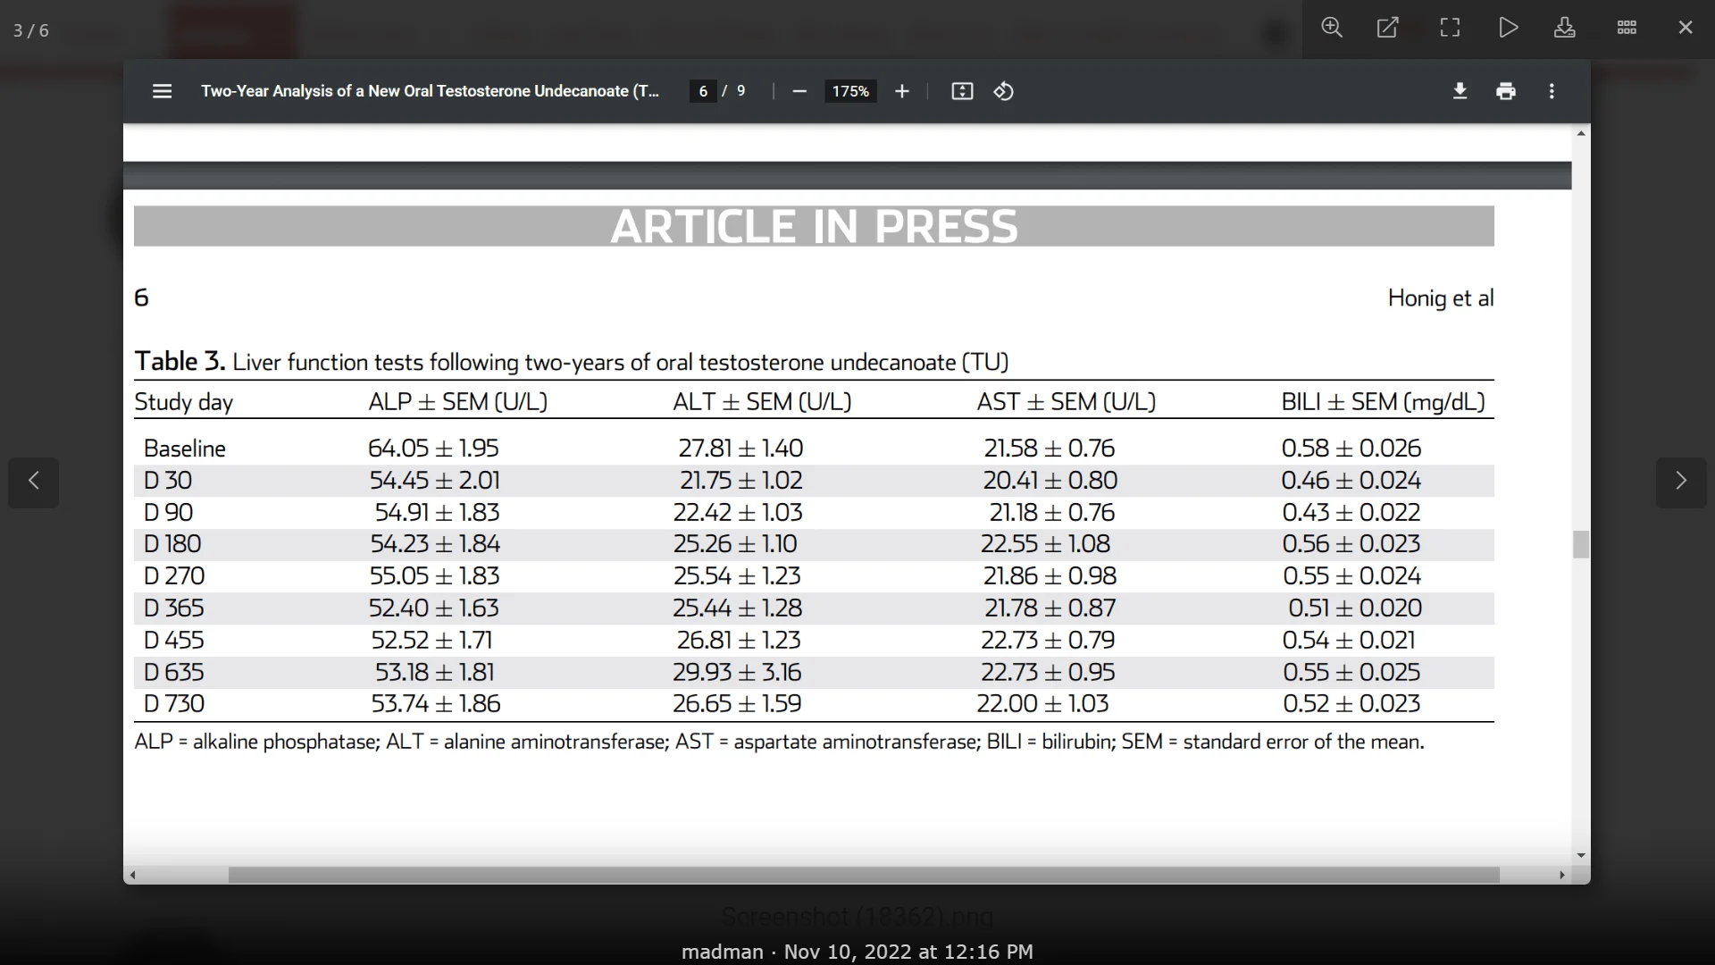1715x965 pixels.
Task: Click the 'D 270' row label
Action: pyautogui.click(x=174, y=576)
